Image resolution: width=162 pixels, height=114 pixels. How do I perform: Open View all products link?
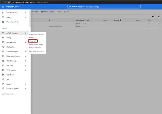pyautogui.click(x=12, y=22)
